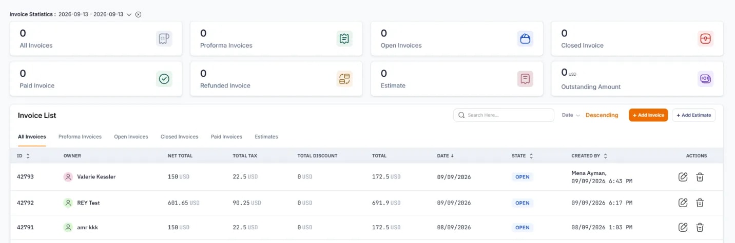This screenshot has width=735, height=243.
Task: Click the 09/09/2026 6:17 PM timestamp
Action: click(602, 203)
